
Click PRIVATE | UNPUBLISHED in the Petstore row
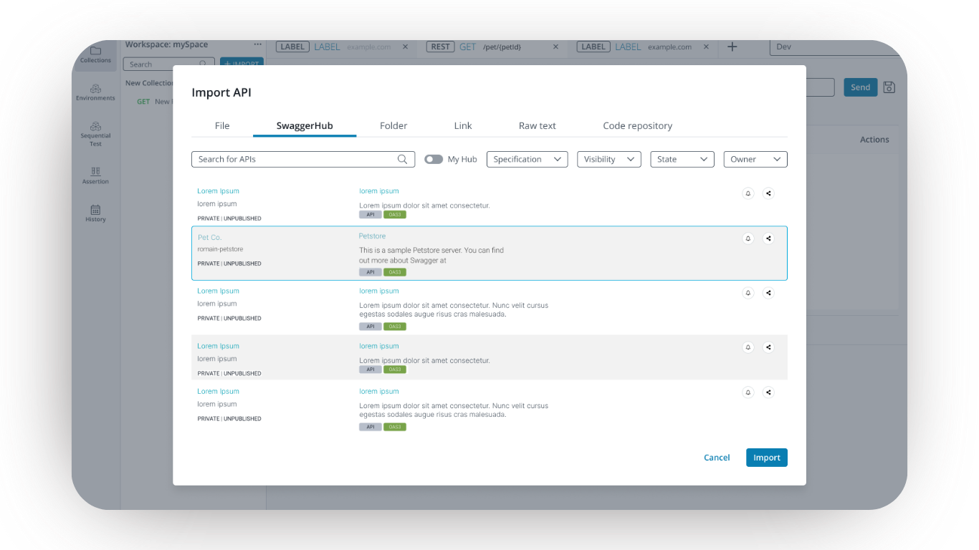229,264
